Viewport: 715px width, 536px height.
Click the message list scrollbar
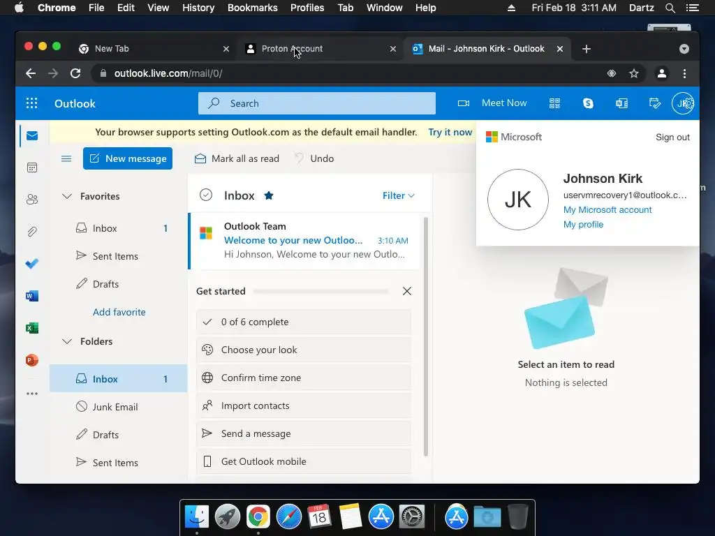[x=426, y=336]
